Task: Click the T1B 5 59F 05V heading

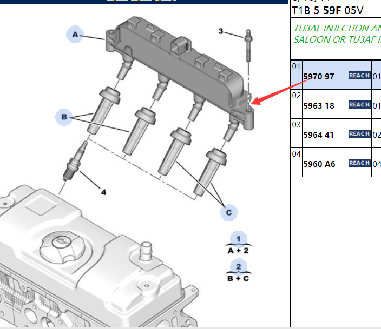Action: click(328, 11)
